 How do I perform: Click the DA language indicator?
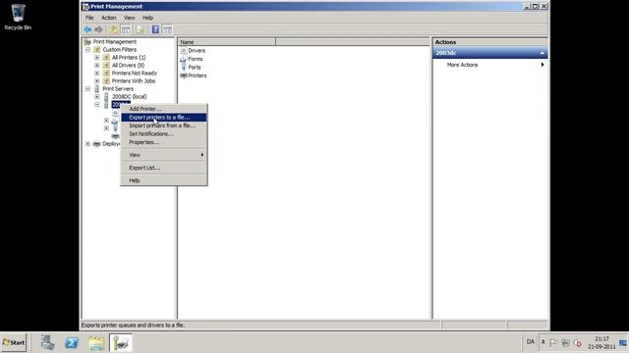click(531, 342)
